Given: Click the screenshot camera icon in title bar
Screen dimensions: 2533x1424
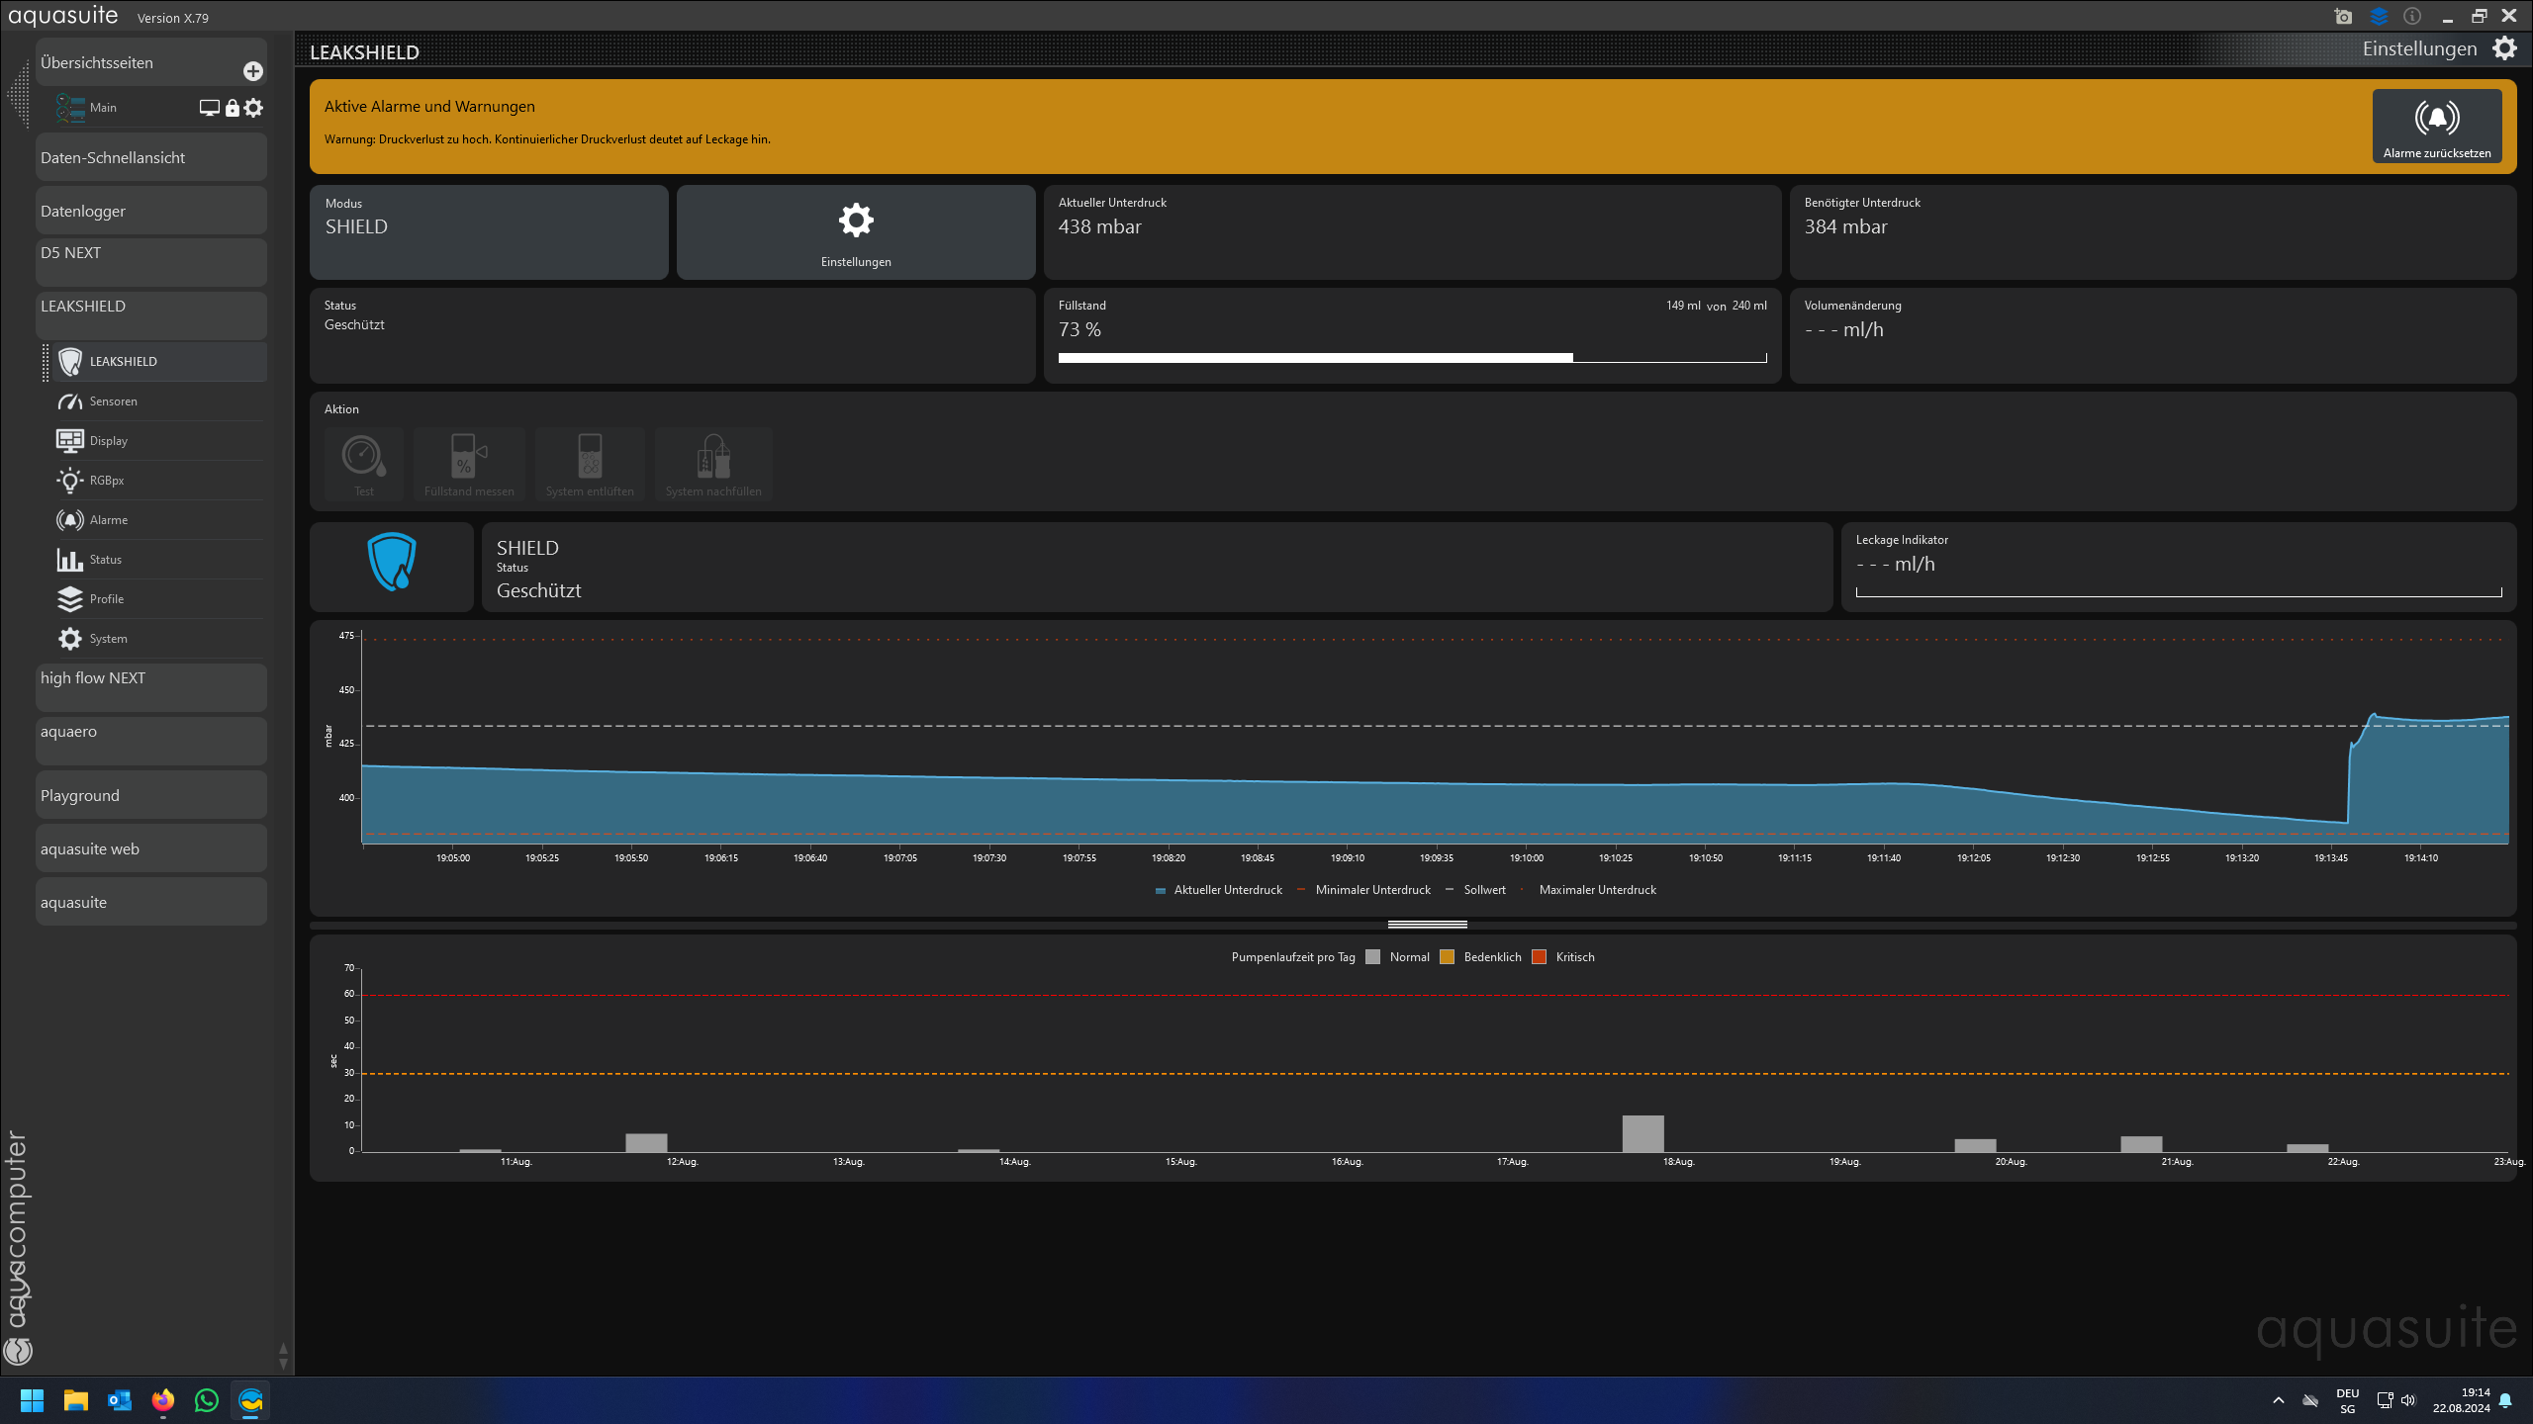Looking at the screenshot, I should 2343,17.
